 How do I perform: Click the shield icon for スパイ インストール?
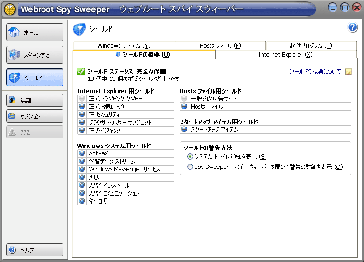[82, 185]
